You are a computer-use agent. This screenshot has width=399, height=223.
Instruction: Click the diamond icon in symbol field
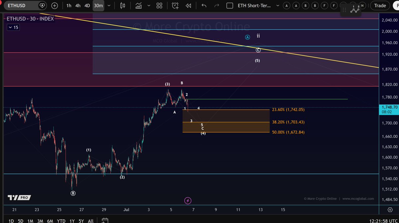click(x=42, y=5)
